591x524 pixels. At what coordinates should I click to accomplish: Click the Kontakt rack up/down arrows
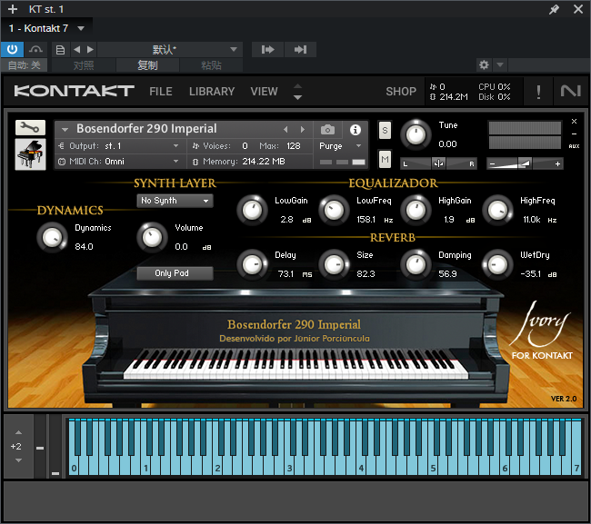[x=297, y=92]
